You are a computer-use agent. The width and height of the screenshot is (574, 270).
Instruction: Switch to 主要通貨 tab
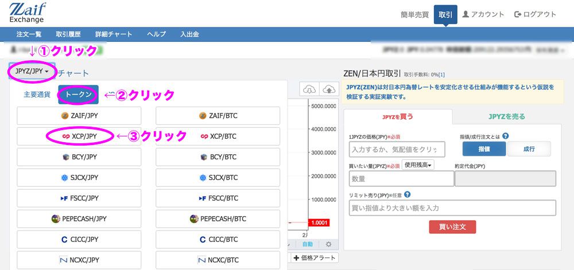[x=37, y=95]
